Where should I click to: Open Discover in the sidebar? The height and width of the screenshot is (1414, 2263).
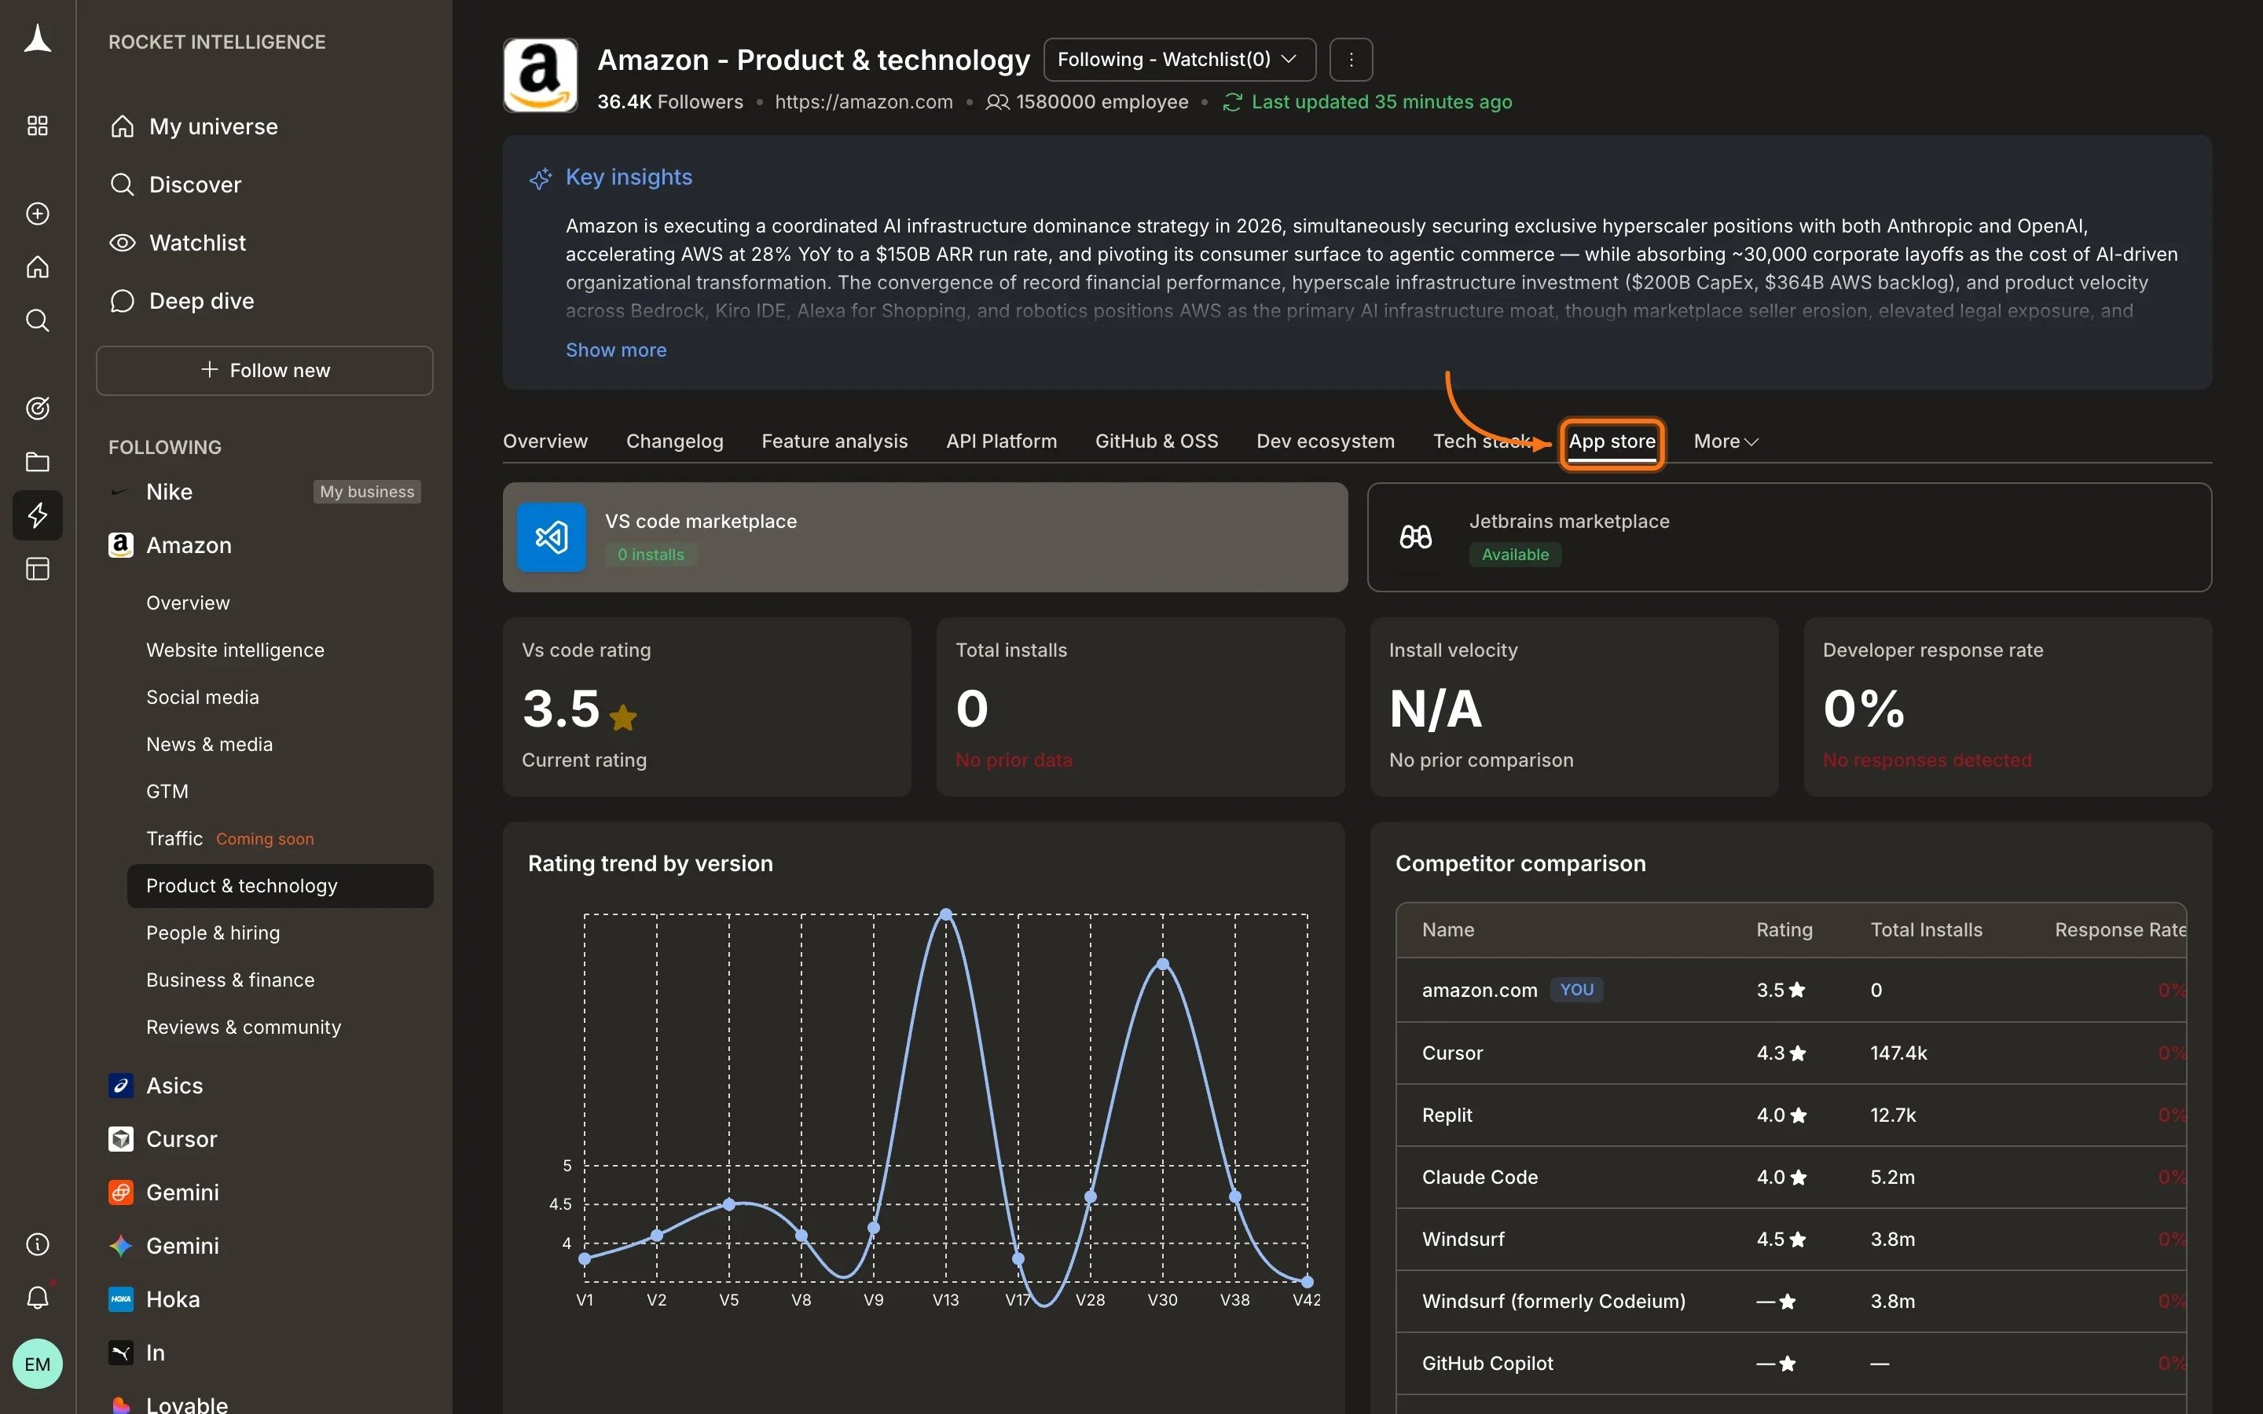(x=176, y=185)
